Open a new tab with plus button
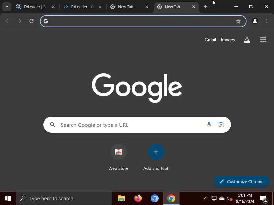Viewport: 274px width, 205px height. coord(206,7)
